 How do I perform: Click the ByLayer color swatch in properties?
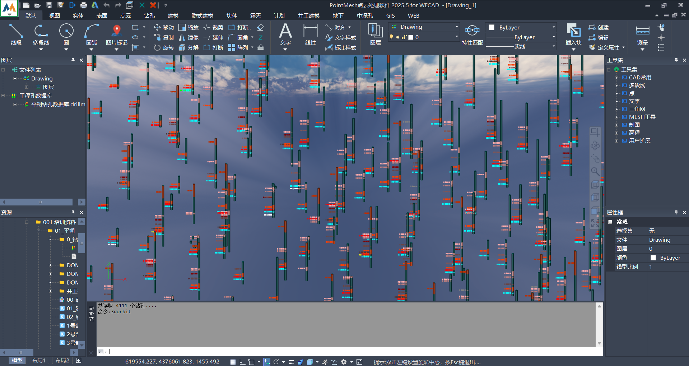click(x=653, y=258)
